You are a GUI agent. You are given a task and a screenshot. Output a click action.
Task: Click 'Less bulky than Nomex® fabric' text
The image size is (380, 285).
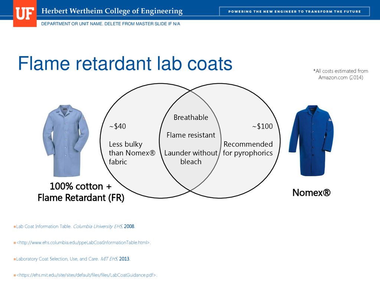[x=132, y=153]
